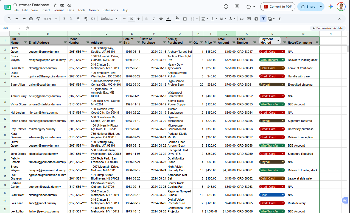The height and width of the screenshot is (213, 350).
Task: Undo the last action
Action: (17, 19)
